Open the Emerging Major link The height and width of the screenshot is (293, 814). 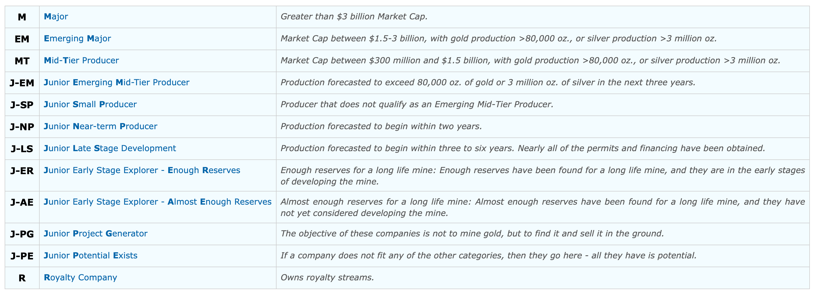(77, 38)
